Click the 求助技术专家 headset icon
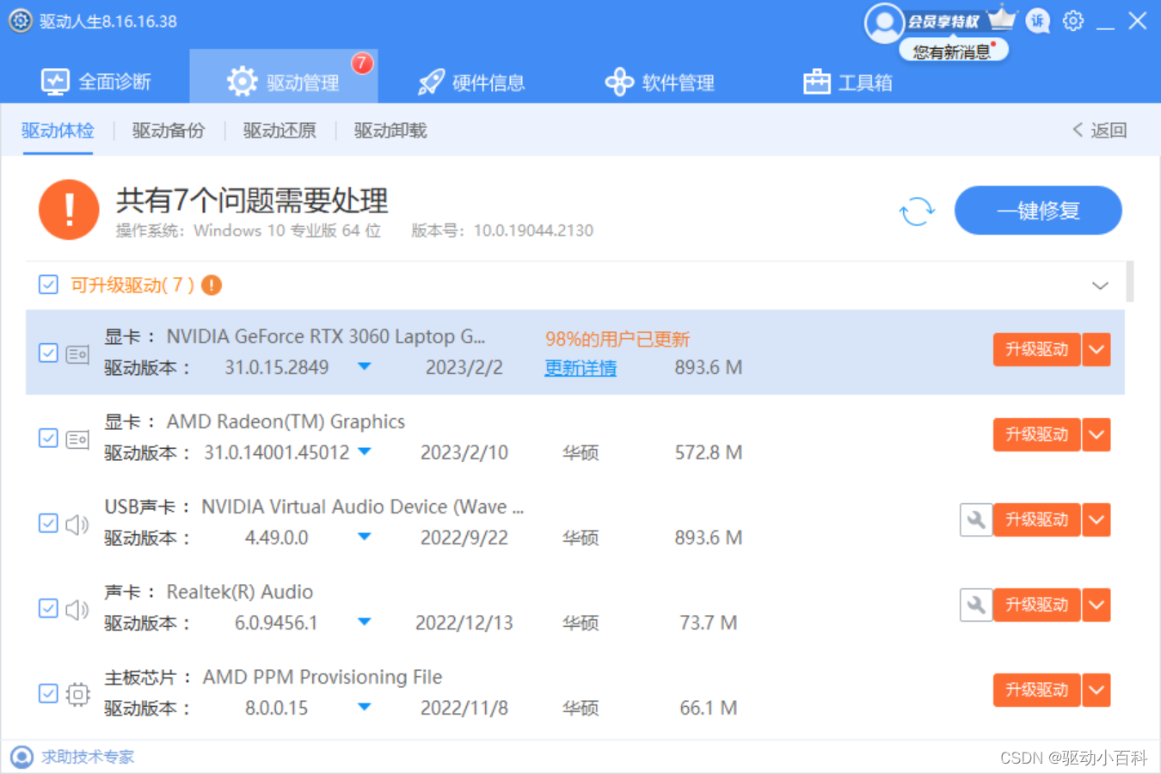 (x=21, y=757)
